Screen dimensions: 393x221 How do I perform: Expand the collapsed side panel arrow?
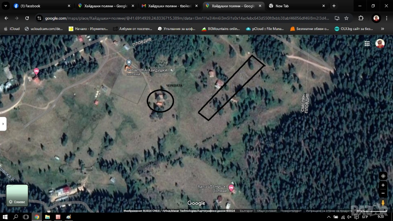[3, 124]
